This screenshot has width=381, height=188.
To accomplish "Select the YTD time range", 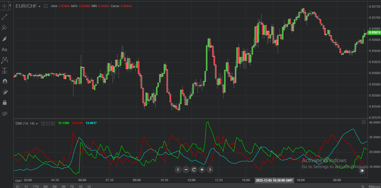I will [36, 187].
